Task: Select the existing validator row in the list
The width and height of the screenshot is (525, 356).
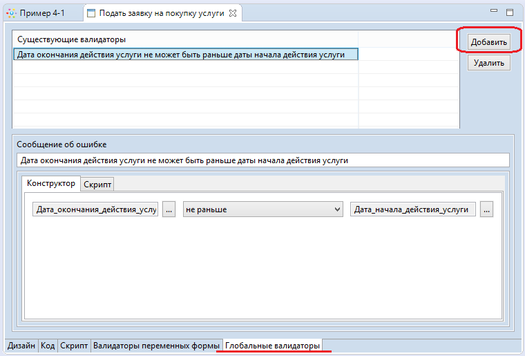Action: (x=185, y=55)
